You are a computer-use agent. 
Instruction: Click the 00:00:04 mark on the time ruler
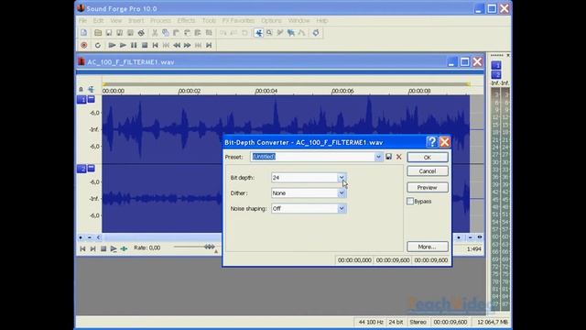(x=266, y=91)
